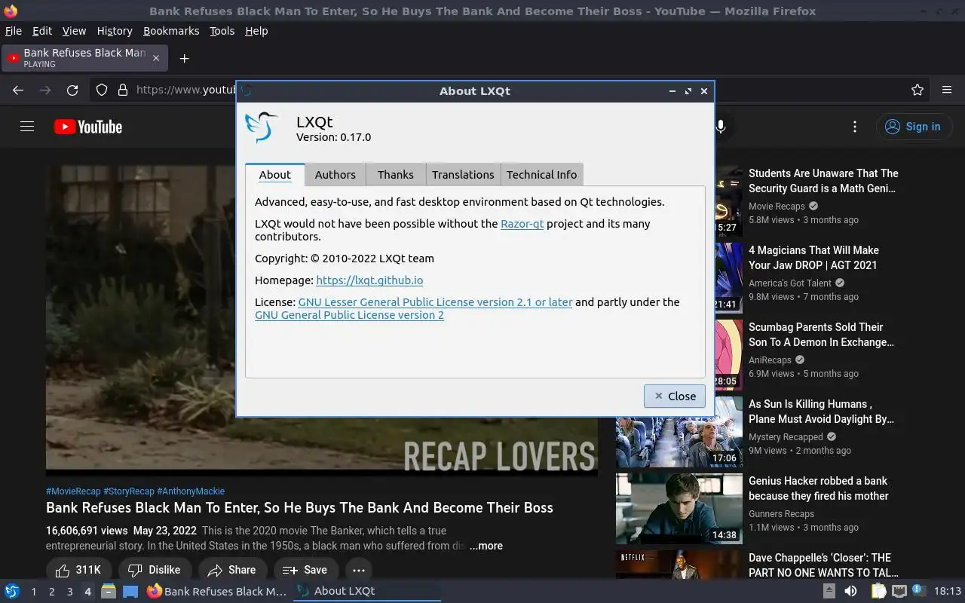Open the Firefox application hamburger menu

[947, 90]
